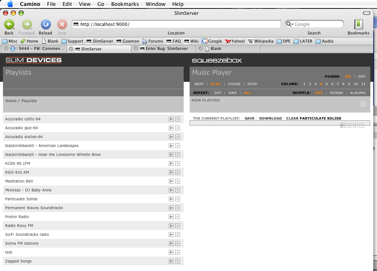Turn power OFF for the player

pyautogui.click(x=361, y=77)
